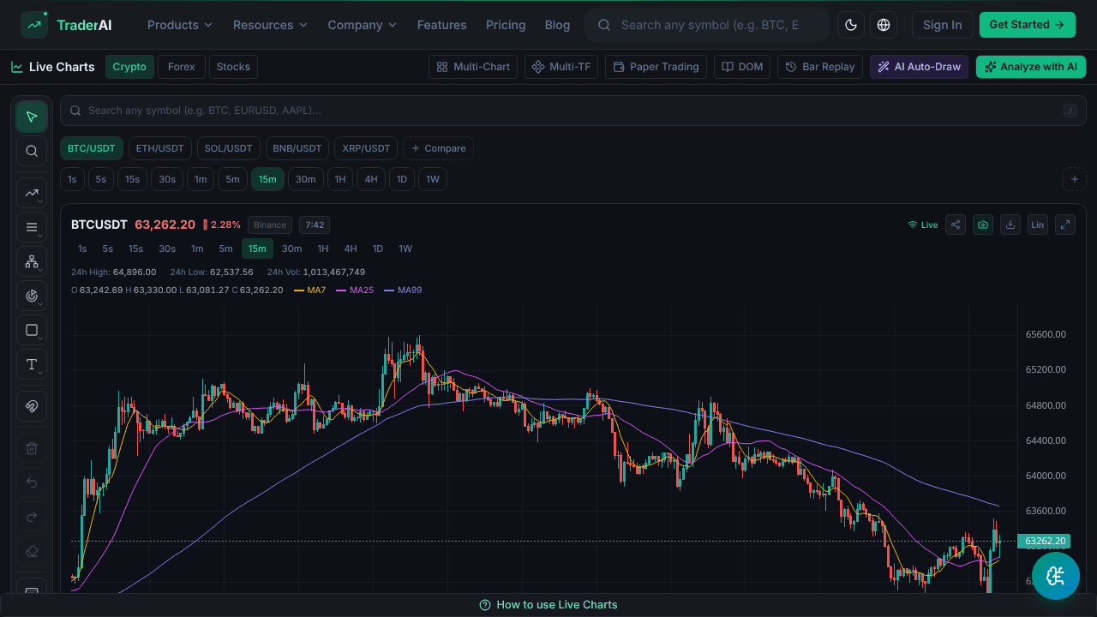Viewport: 1097px width, 617px height.
Task: Click the share chart icon
Action: coord(956,225)
